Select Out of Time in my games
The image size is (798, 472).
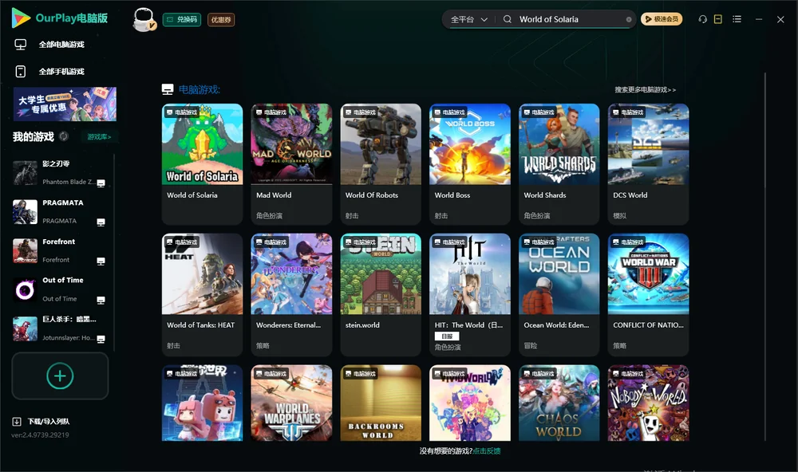pyautogui.click(x=59, y=289)
